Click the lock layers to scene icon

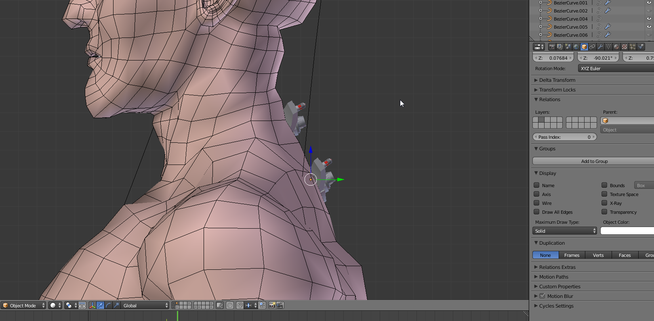click(x=220, y=305)
